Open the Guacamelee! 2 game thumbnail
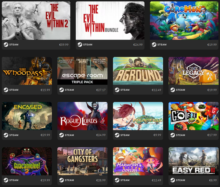Viewport: 220px width, 187px height. tap(27, 161)
